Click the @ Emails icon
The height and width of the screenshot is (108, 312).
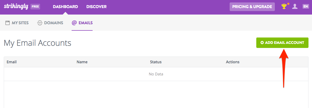74,23
